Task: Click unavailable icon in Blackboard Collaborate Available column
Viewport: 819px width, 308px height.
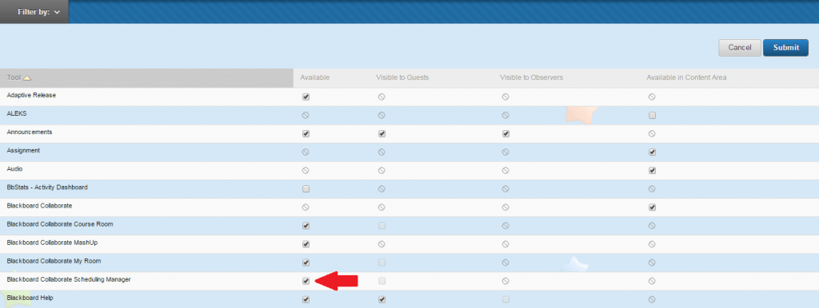Action: (x=306, y=207)
